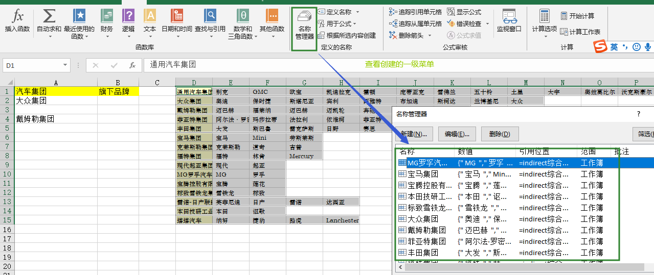The width and height of the screenshot is (654, 275).
Task: Select the 本田技研工... name row
Action: [526, 196]
